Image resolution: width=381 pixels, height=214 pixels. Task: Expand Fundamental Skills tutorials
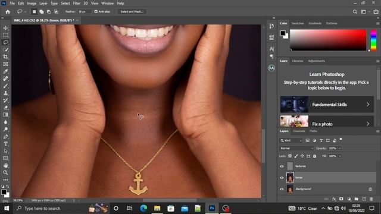coord(327,105)
